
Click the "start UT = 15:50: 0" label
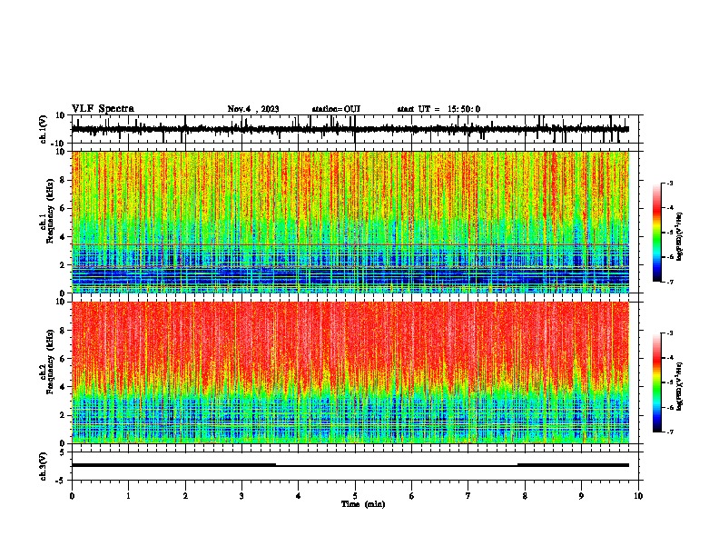coord(438,109)
